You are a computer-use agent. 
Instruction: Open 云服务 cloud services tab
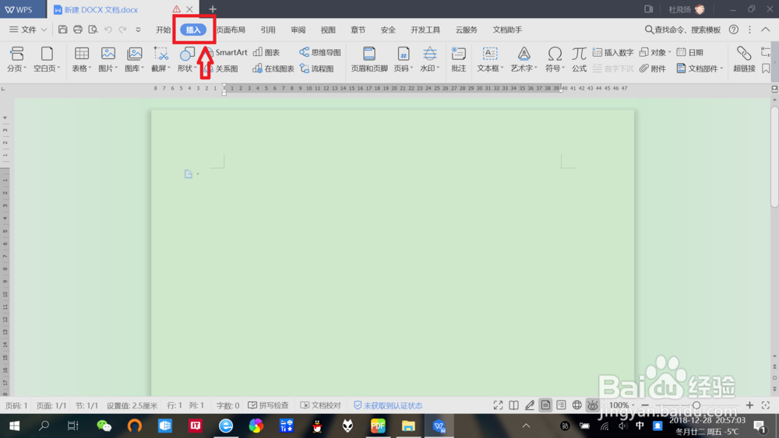(x=466, y=30)
